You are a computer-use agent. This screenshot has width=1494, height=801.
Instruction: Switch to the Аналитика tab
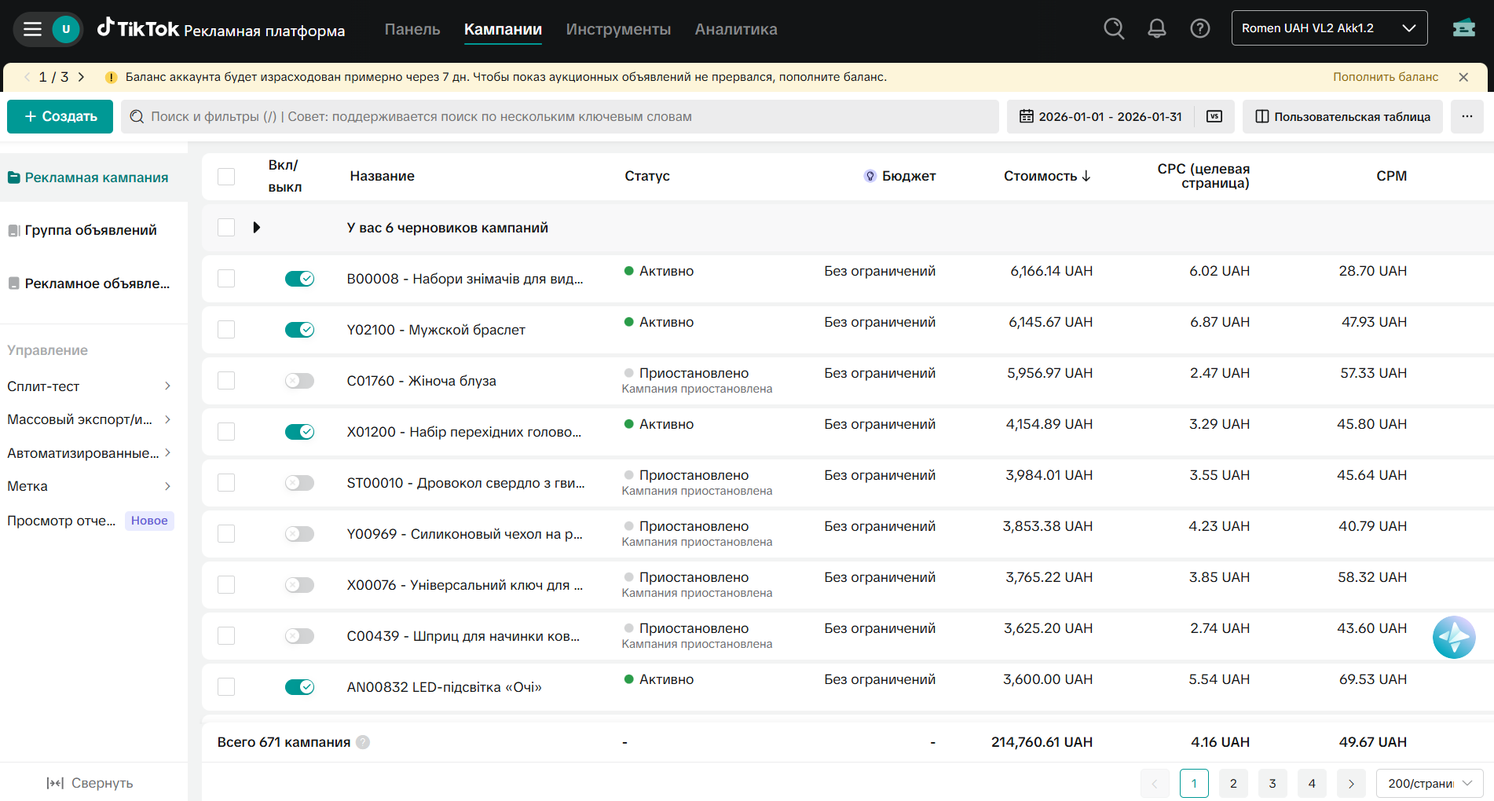point(736,29)
